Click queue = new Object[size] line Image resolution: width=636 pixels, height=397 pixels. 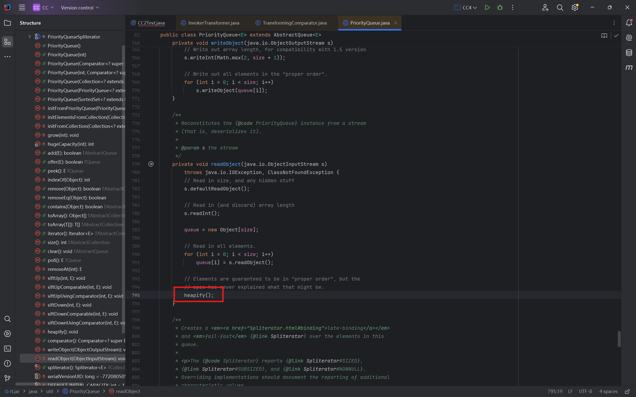[x=221, y=230]
